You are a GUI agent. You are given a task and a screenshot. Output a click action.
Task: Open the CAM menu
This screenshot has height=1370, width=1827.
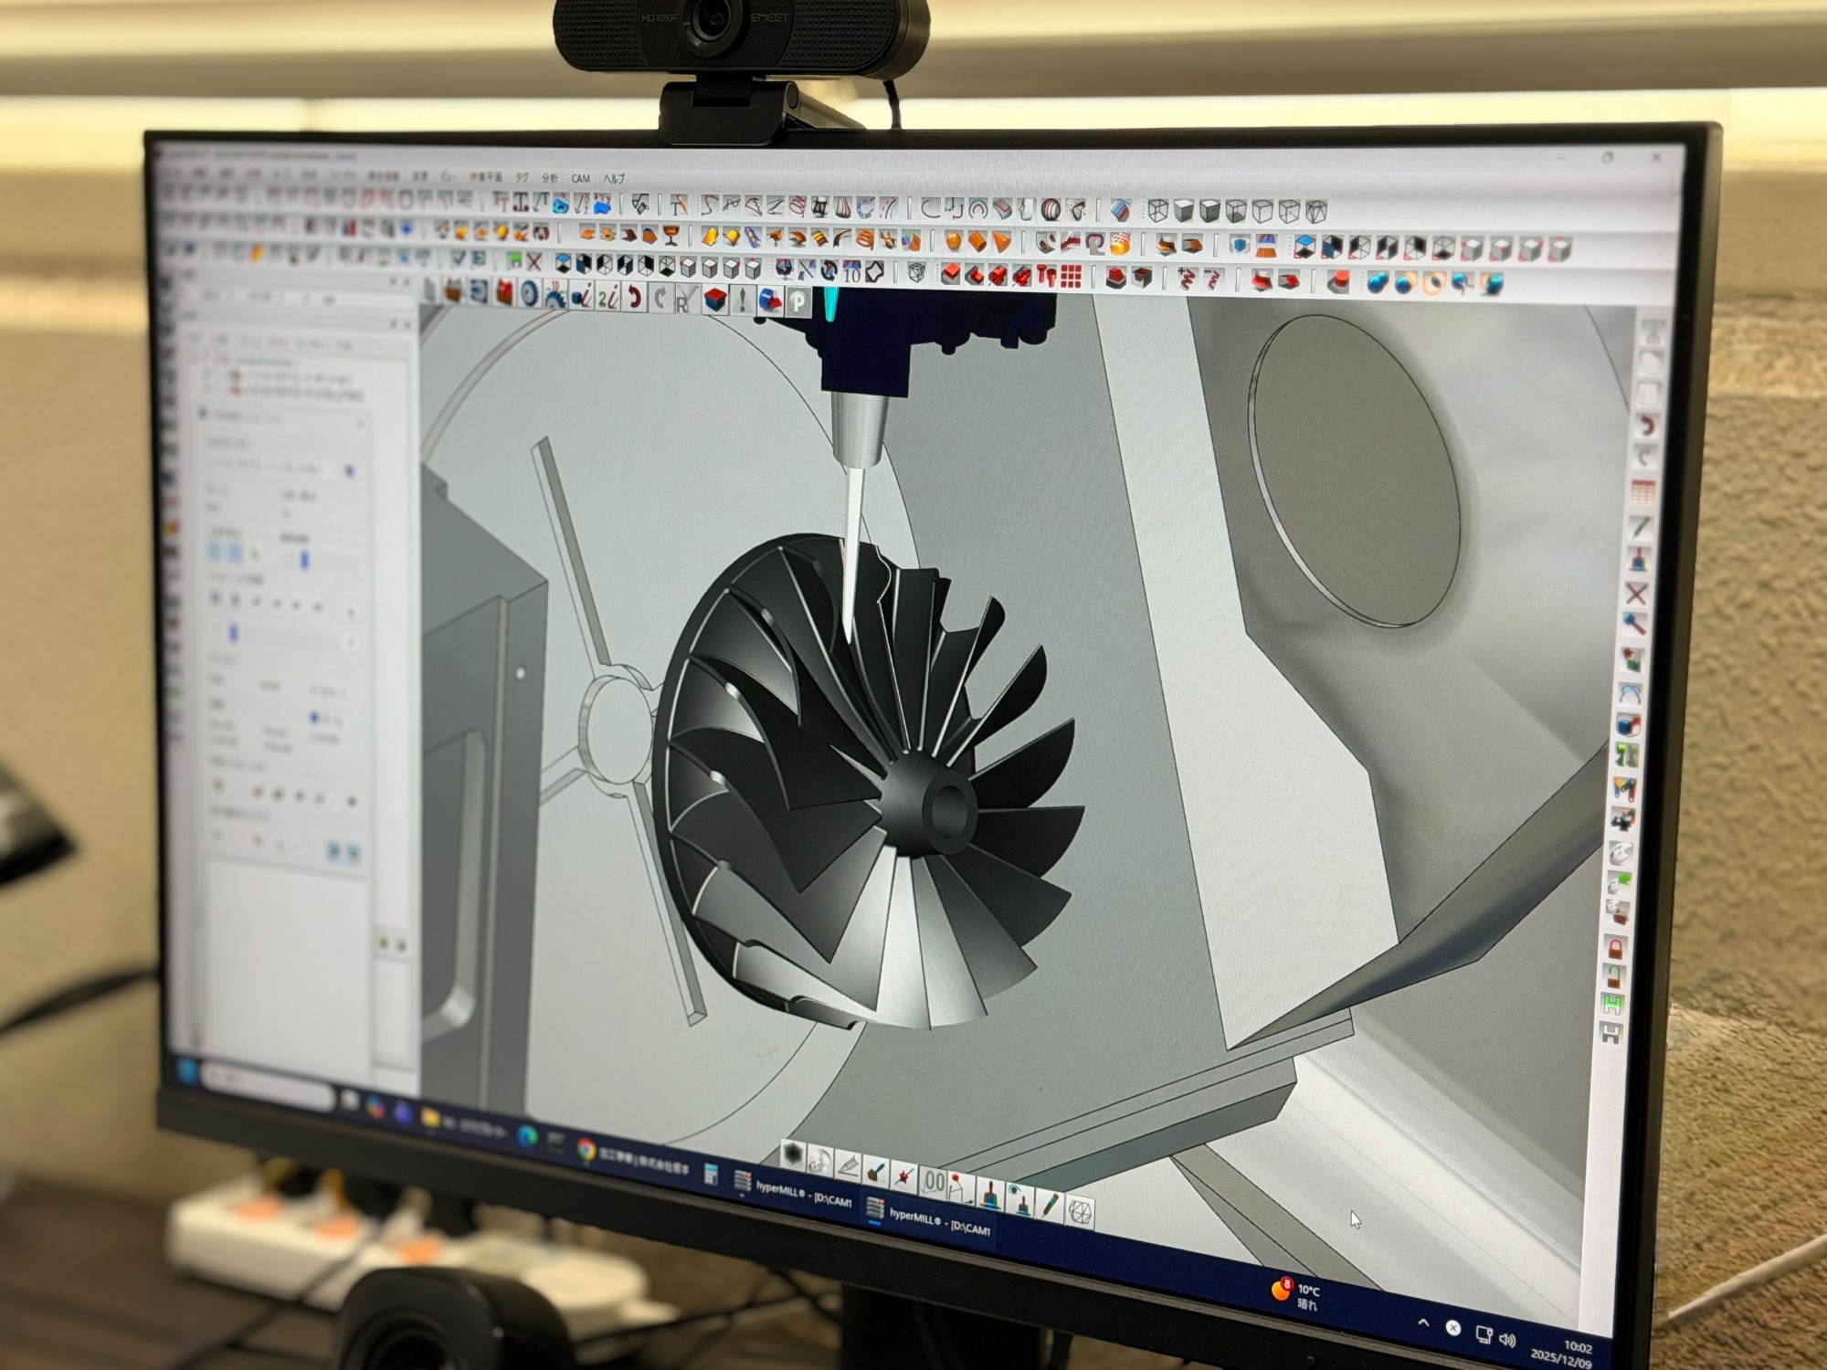coord(581,179)
